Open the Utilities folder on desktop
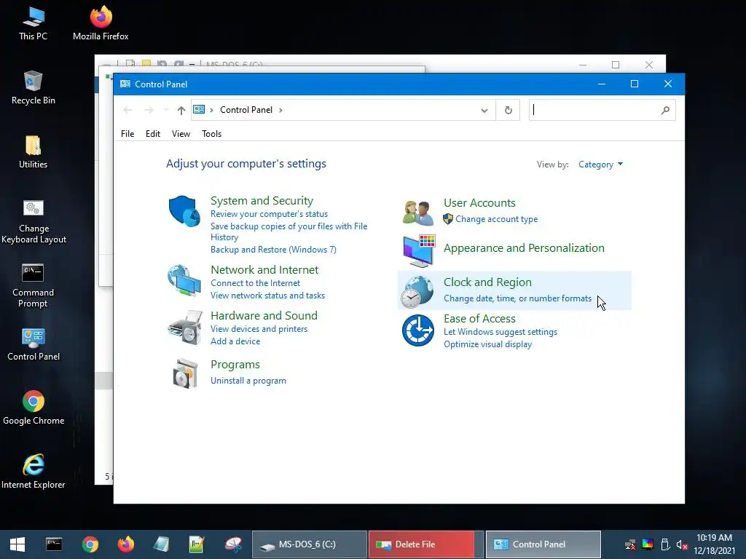The width and height of the screenshot is (746, 559). 33,151
